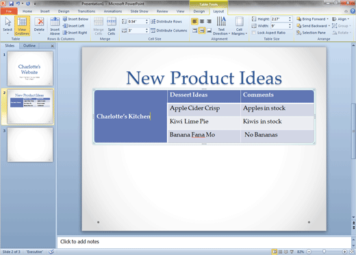Click Insert Right button

(75, 33)
